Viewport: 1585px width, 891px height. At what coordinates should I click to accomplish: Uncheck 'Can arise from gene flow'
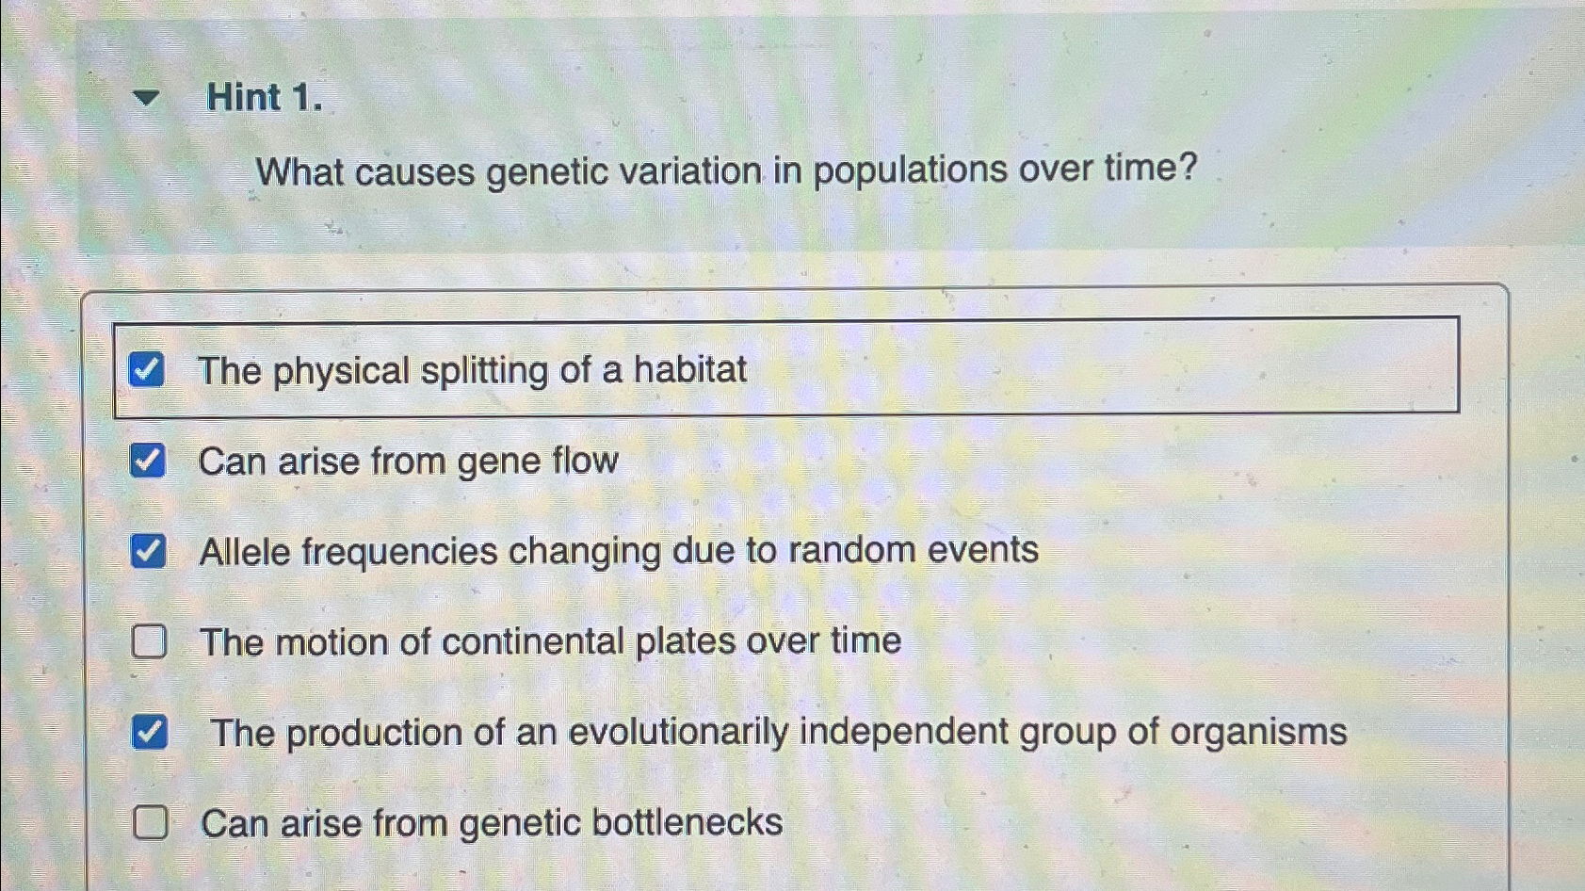click(x=150, y=461)
